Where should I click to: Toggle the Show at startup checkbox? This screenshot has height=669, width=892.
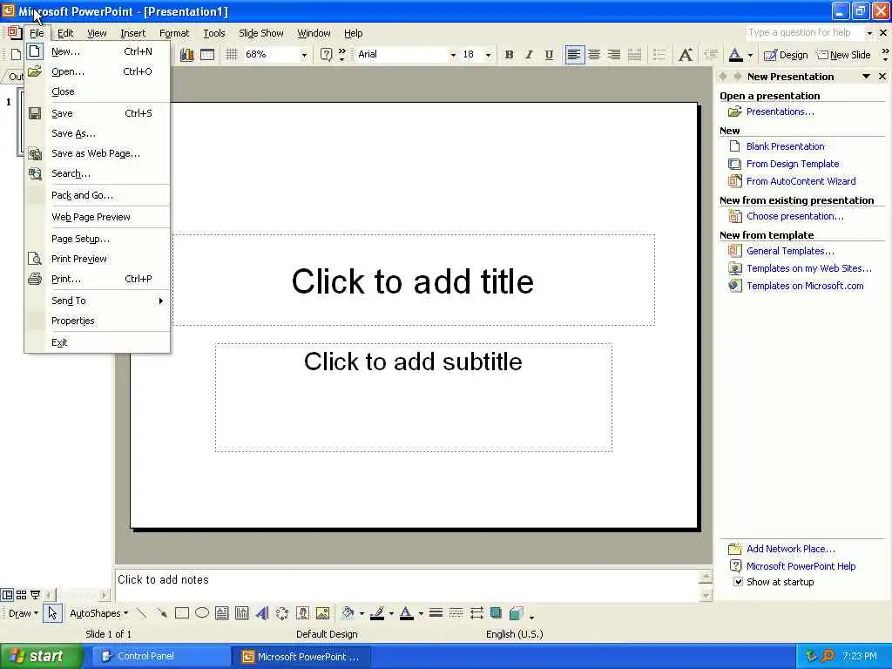coord(738,582)
